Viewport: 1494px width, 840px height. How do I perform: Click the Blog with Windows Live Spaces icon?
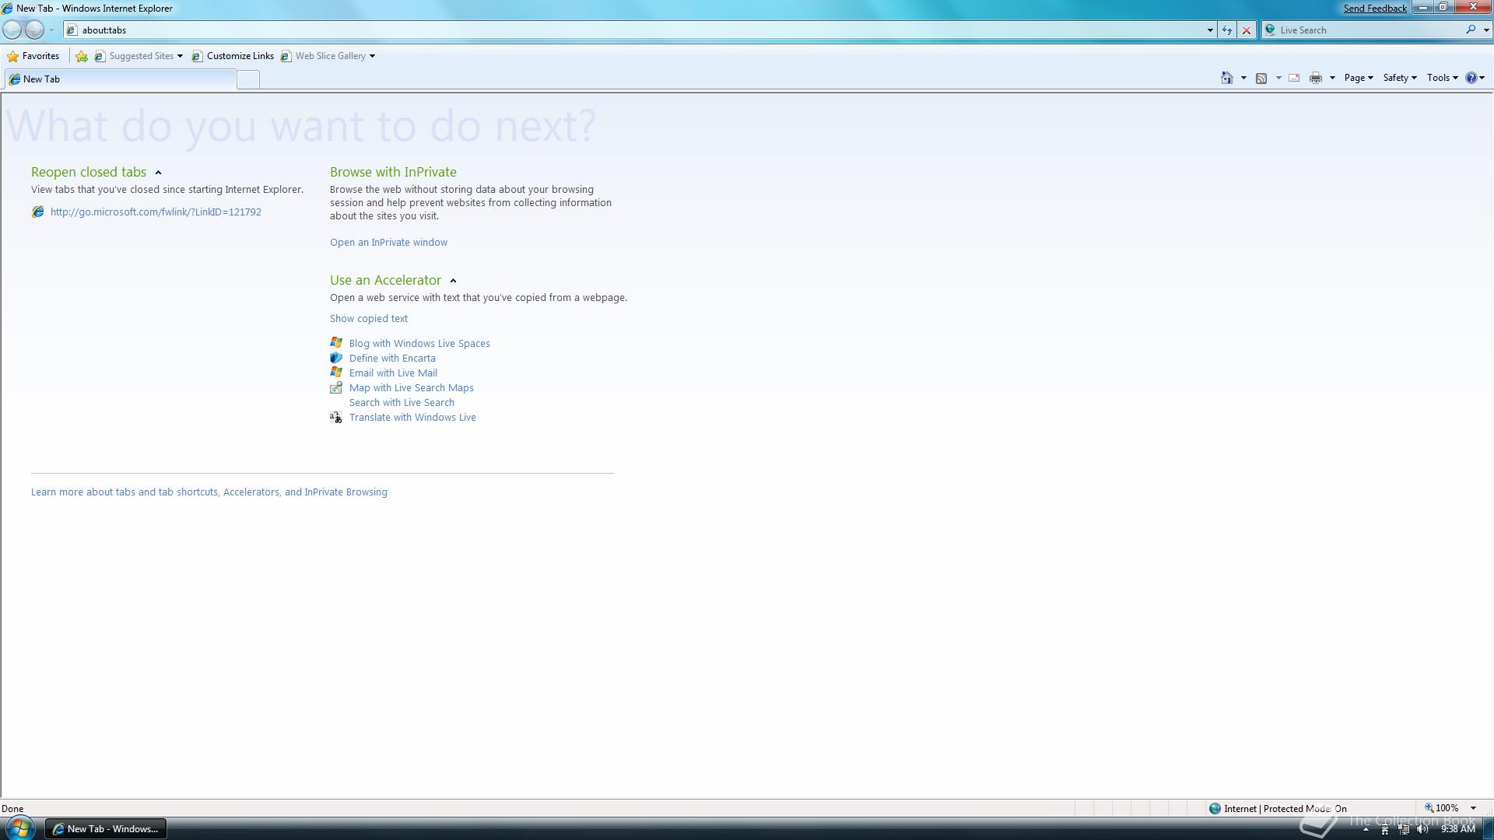[336, 342]
